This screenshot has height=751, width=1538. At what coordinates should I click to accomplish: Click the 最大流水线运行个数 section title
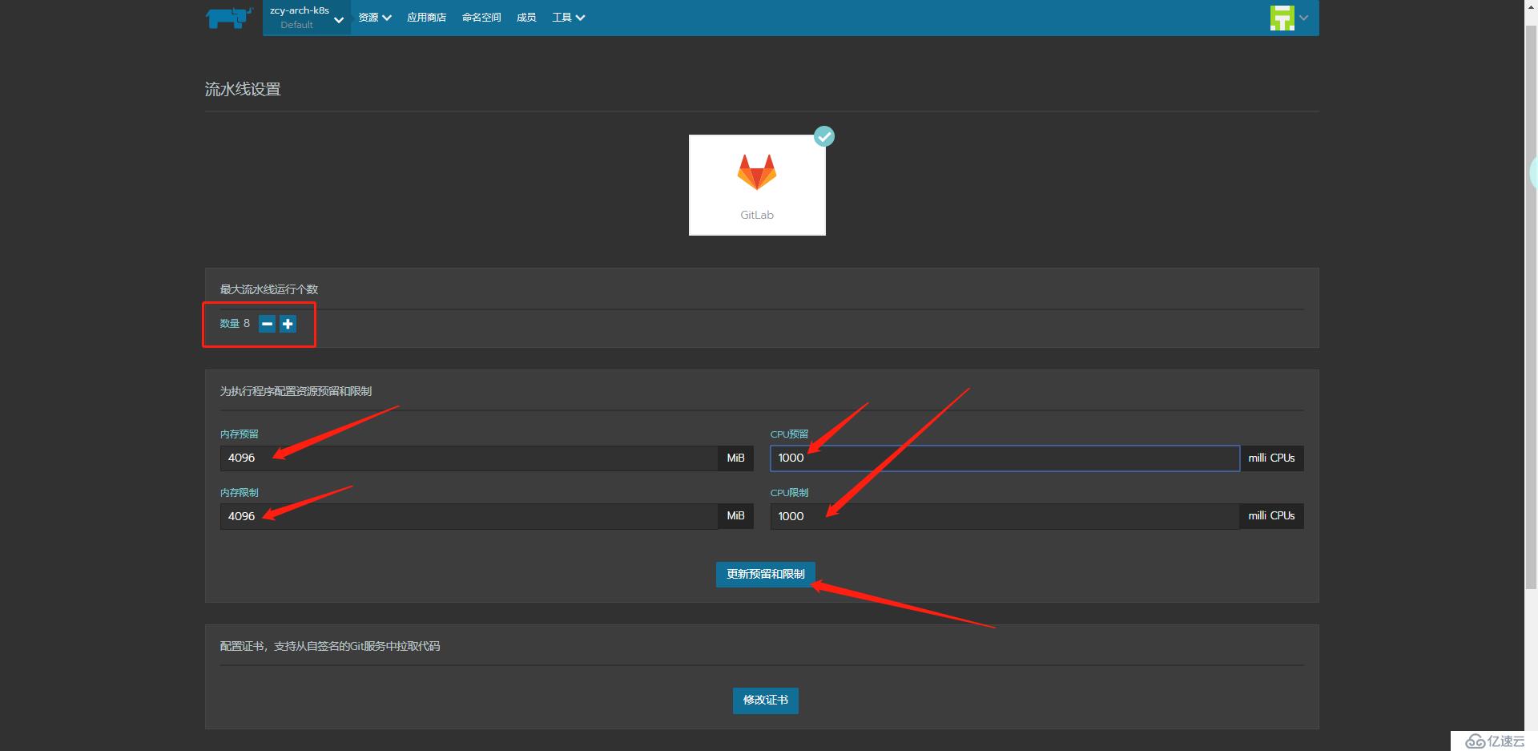click(x=269, y=289)
